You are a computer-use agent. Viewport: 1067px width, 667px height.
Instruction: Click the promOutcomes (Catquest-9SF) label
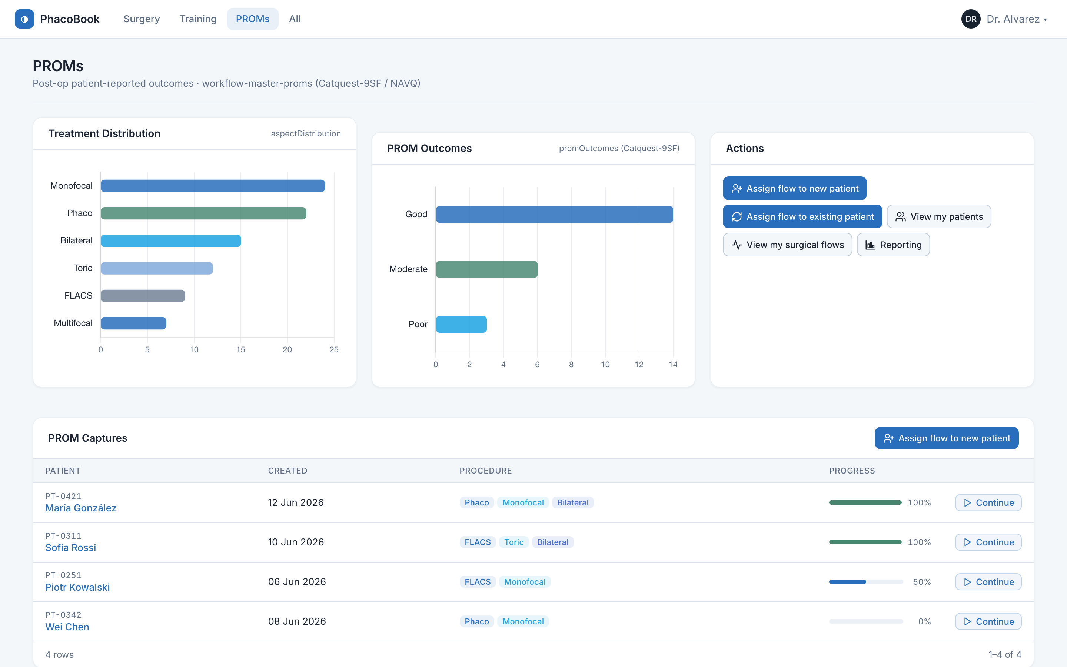[x=619, y=149]
